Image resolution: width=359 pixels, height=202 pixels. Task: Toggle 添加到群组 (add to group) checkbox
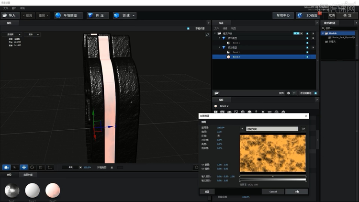point(315,93)
